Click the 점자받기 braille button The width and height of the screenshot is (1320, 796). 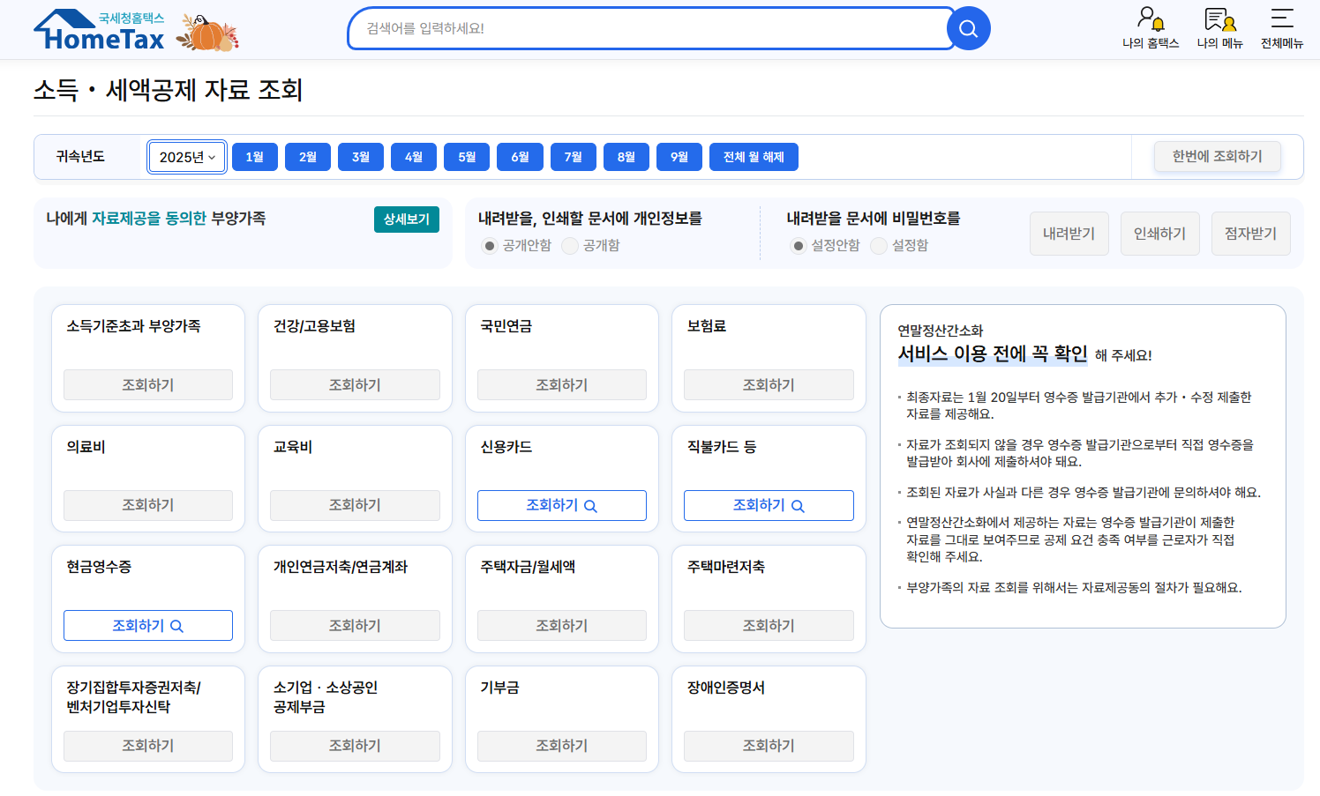(x=1250, y=233)
